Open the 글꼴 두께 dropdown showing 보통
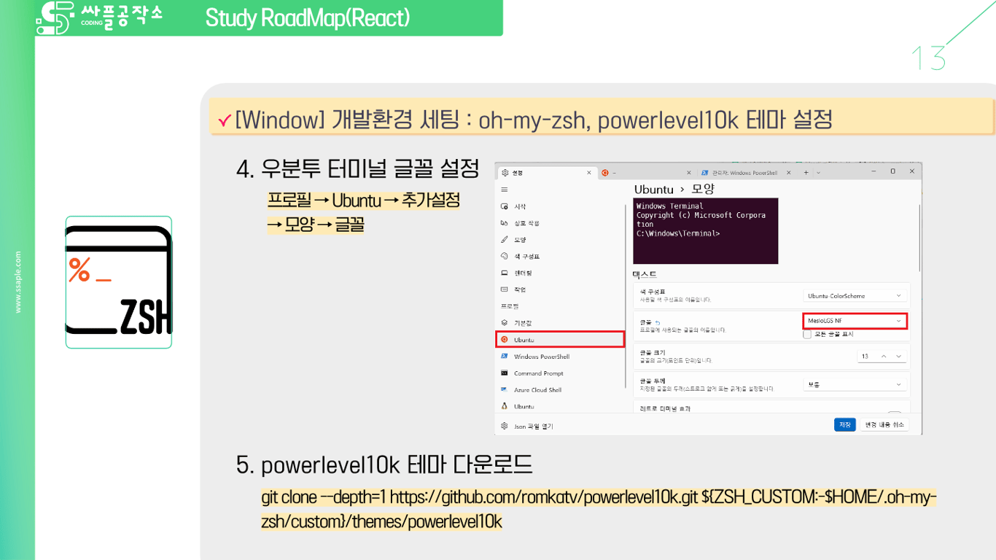Image resolution: width=996 pixels, height=560 pixels. click(855, 384)
